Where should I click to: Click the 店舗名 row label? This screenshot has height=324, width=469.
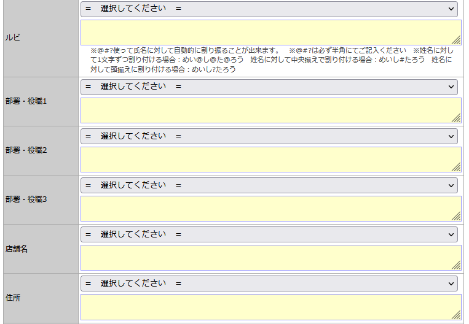(17, 249)
